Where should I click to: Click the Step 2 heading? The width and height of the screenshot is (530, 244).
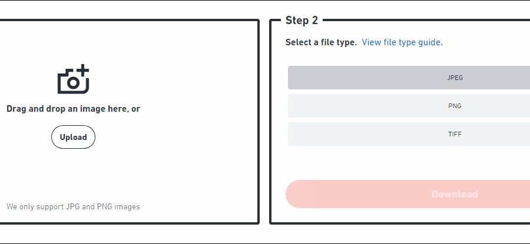[x=302, y=21]
